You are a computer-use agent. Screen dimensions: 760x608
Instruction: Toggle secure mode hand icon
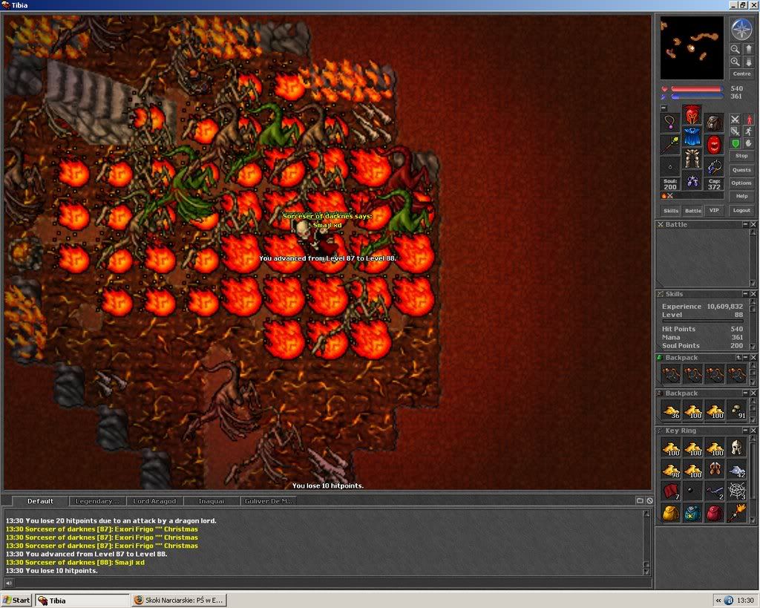tap(749, 143)
